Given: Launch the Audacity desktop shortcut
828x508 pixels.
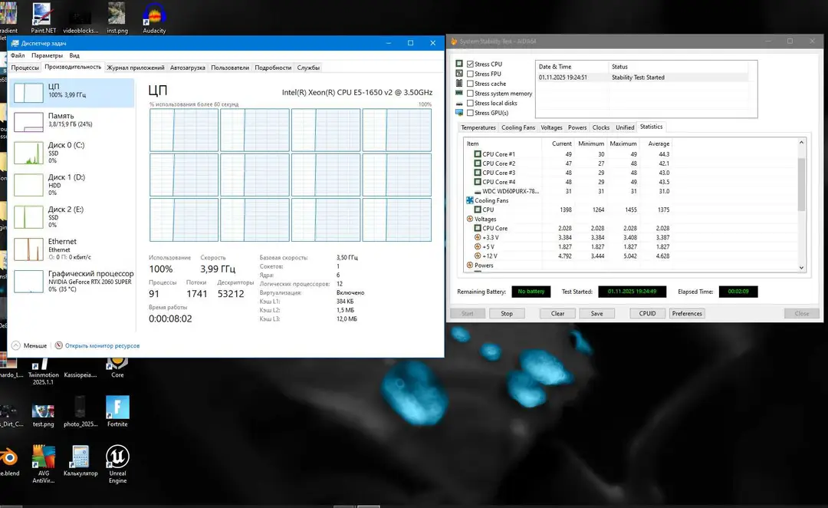Looking at the screenshot, I should (x=154, y=18).
